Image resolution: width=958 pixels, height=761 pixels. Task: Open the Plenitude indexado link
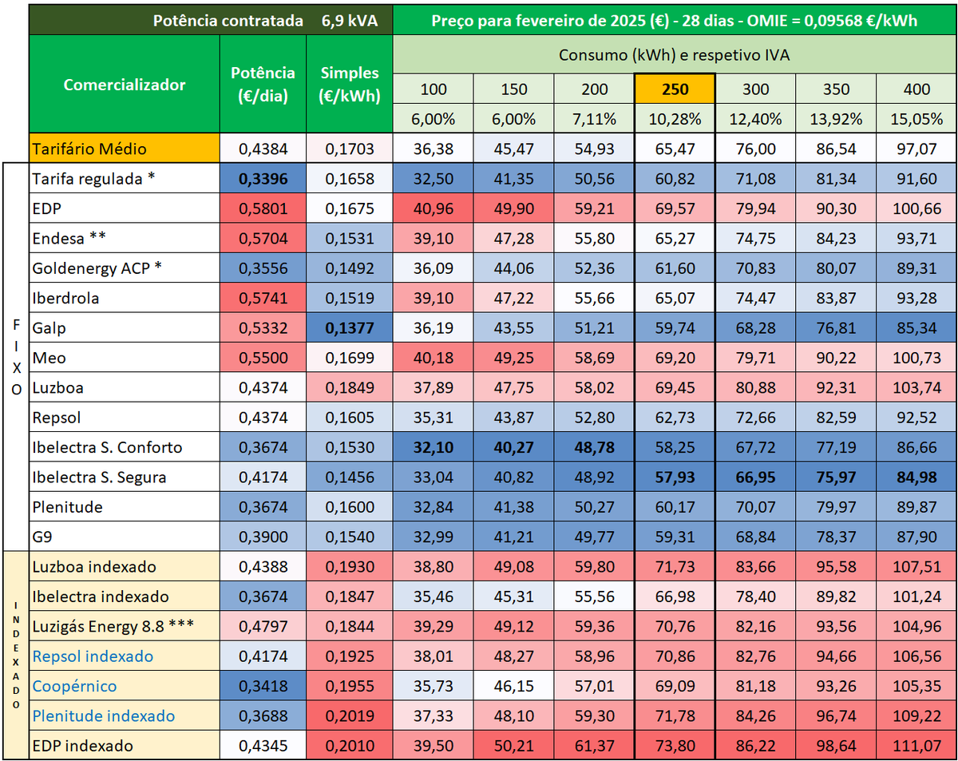[104, 716]
